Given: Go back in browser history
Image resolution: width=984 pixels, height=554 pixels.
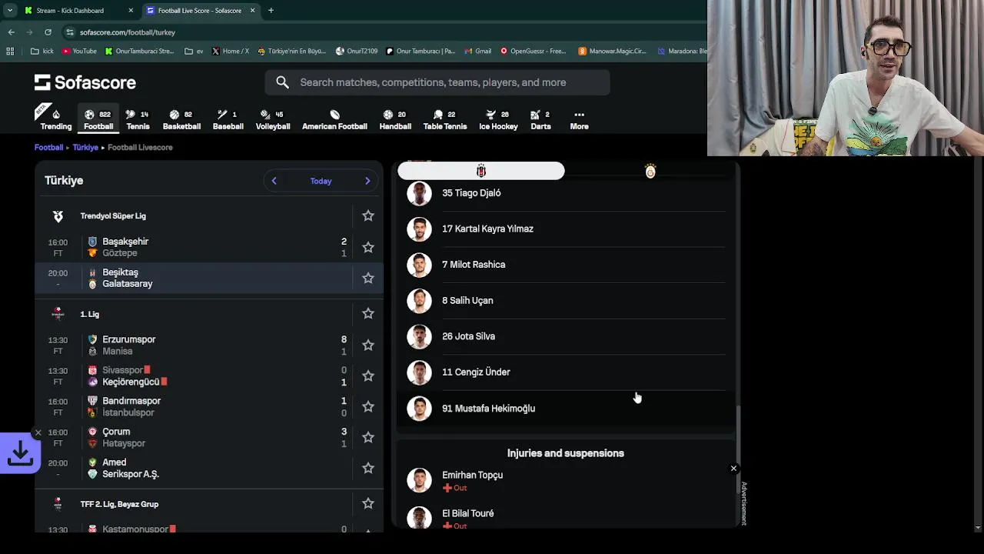Looking at the screenshot, I should (x=12, y=32).
